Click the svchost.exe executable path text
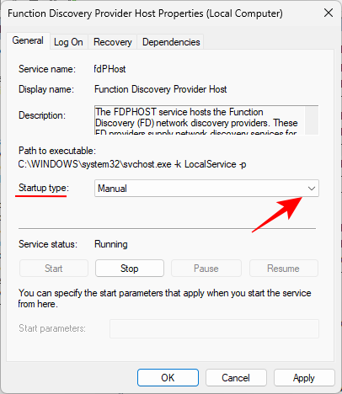 point(132,164)
